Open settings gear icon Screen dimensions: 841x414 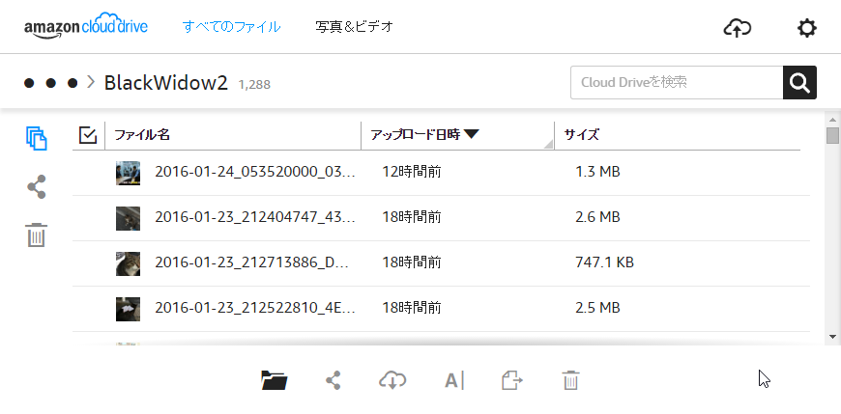[x=806, y=27]
